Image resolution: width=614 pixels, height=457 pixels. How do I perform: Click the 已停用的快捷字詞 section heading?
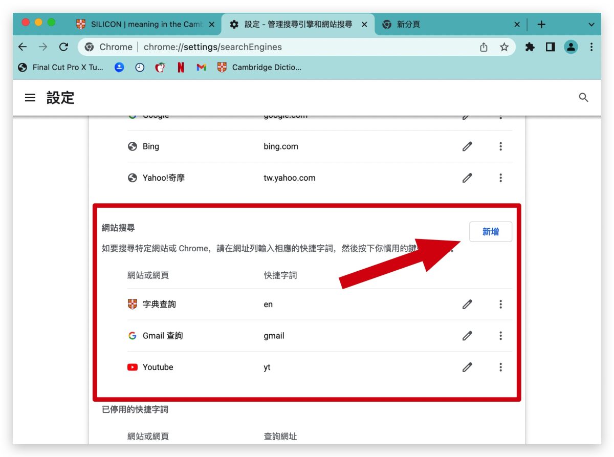click(x=135, y=409)
